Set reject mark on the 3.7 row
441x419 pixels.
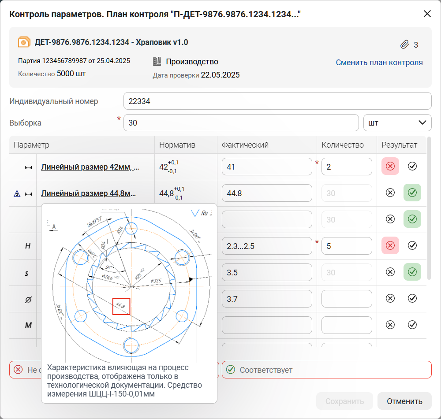390,299
